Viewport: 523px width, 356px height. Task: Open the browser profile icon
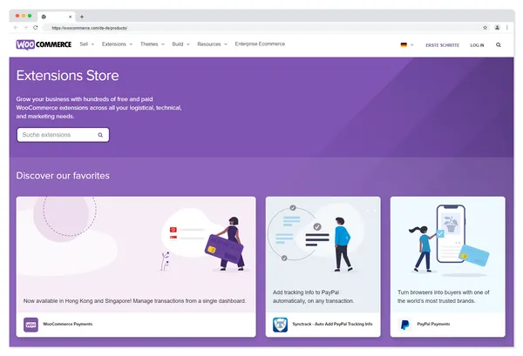[x=497, y=28]
